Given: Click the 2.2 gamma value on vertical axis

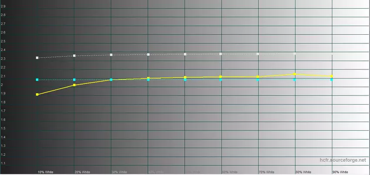Looking at the screenshot, I should tap(3, 67).
